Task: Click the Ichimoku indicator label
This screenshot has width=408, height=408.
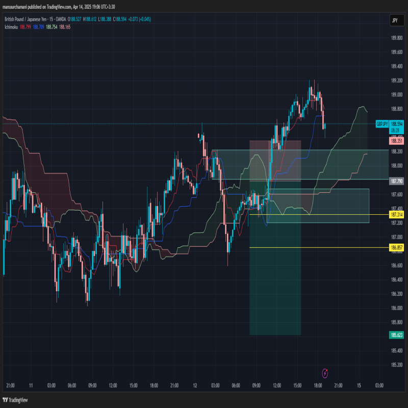Action: [x=11, y=27]
